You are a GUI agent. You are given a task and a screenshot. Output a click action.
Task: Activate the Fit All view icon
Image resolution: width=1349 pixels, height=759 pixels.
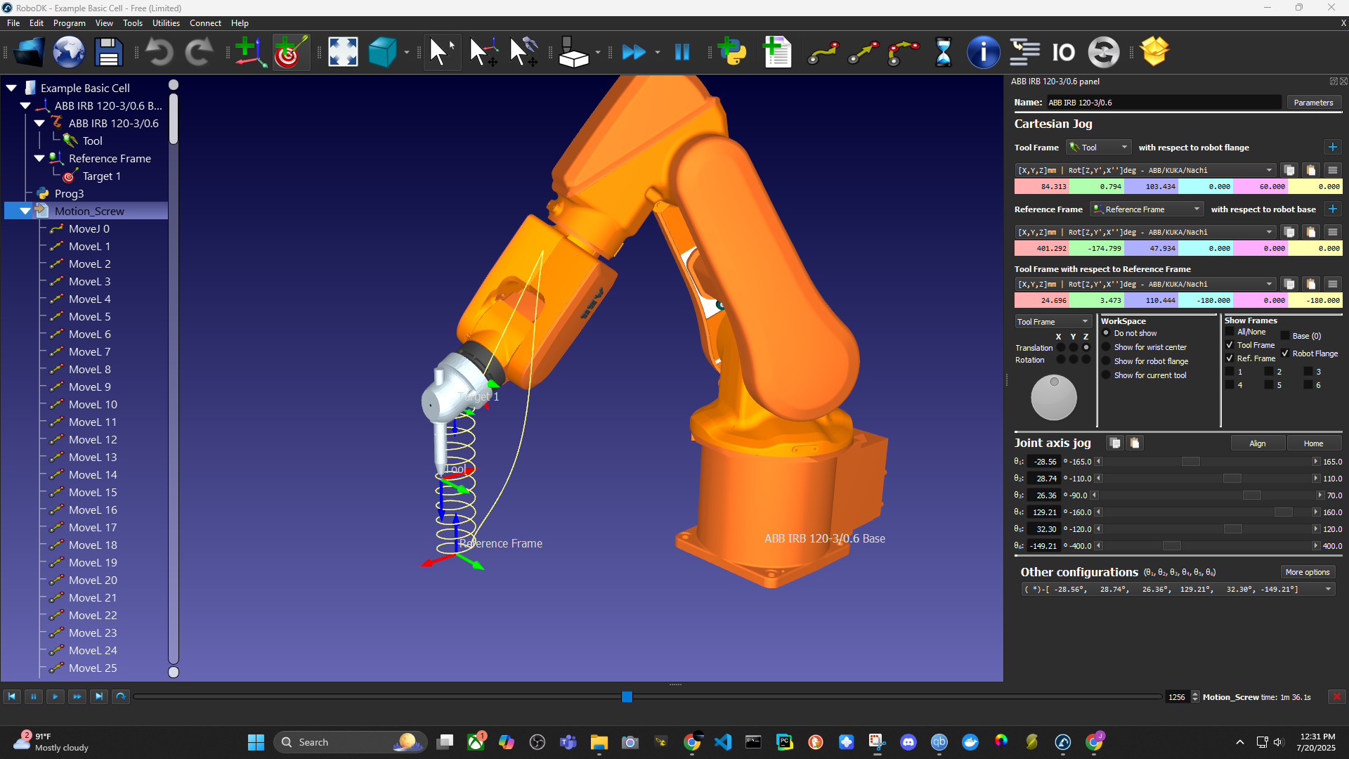coord(343,52)
